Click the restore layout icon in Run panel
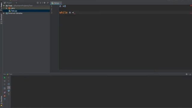192x108 pixels. point(4,88)
